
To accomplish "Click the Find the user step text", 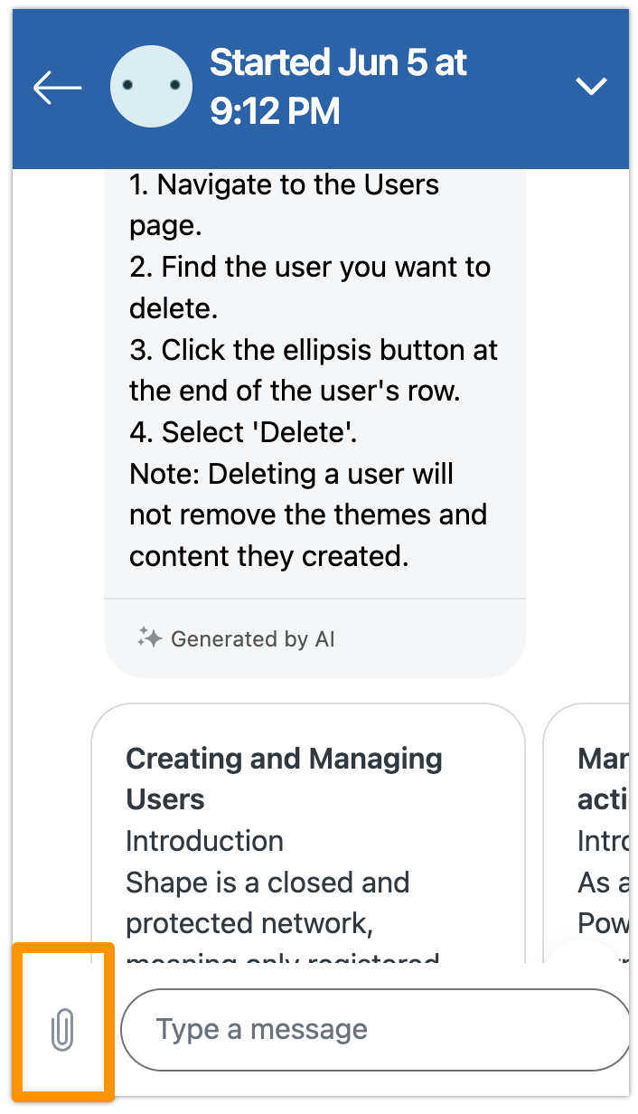I will click(309, 288).
